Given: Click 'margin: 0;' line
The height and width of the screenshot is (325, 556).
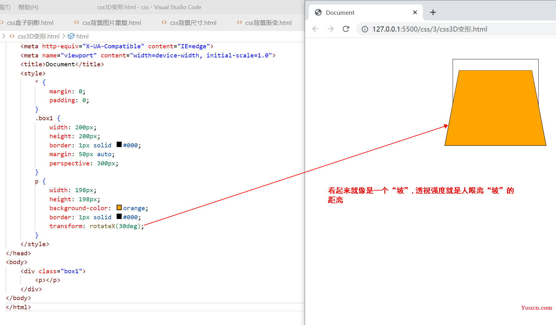Looking at the screenshot, I should (x=67, y=92).
